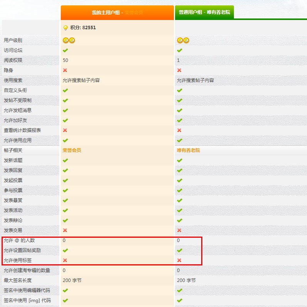Screen dimensions: 307x307
Task: Click 自定义头衔 green check in 荣誉会员 column
Action: pyautogui.click(x=65, y=90)
